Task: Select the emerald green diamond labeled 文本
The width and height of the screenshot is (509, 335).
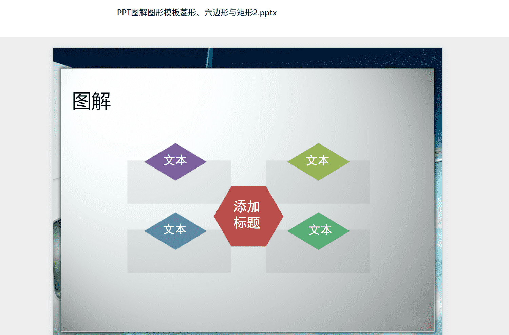Action: click(318, 231)
